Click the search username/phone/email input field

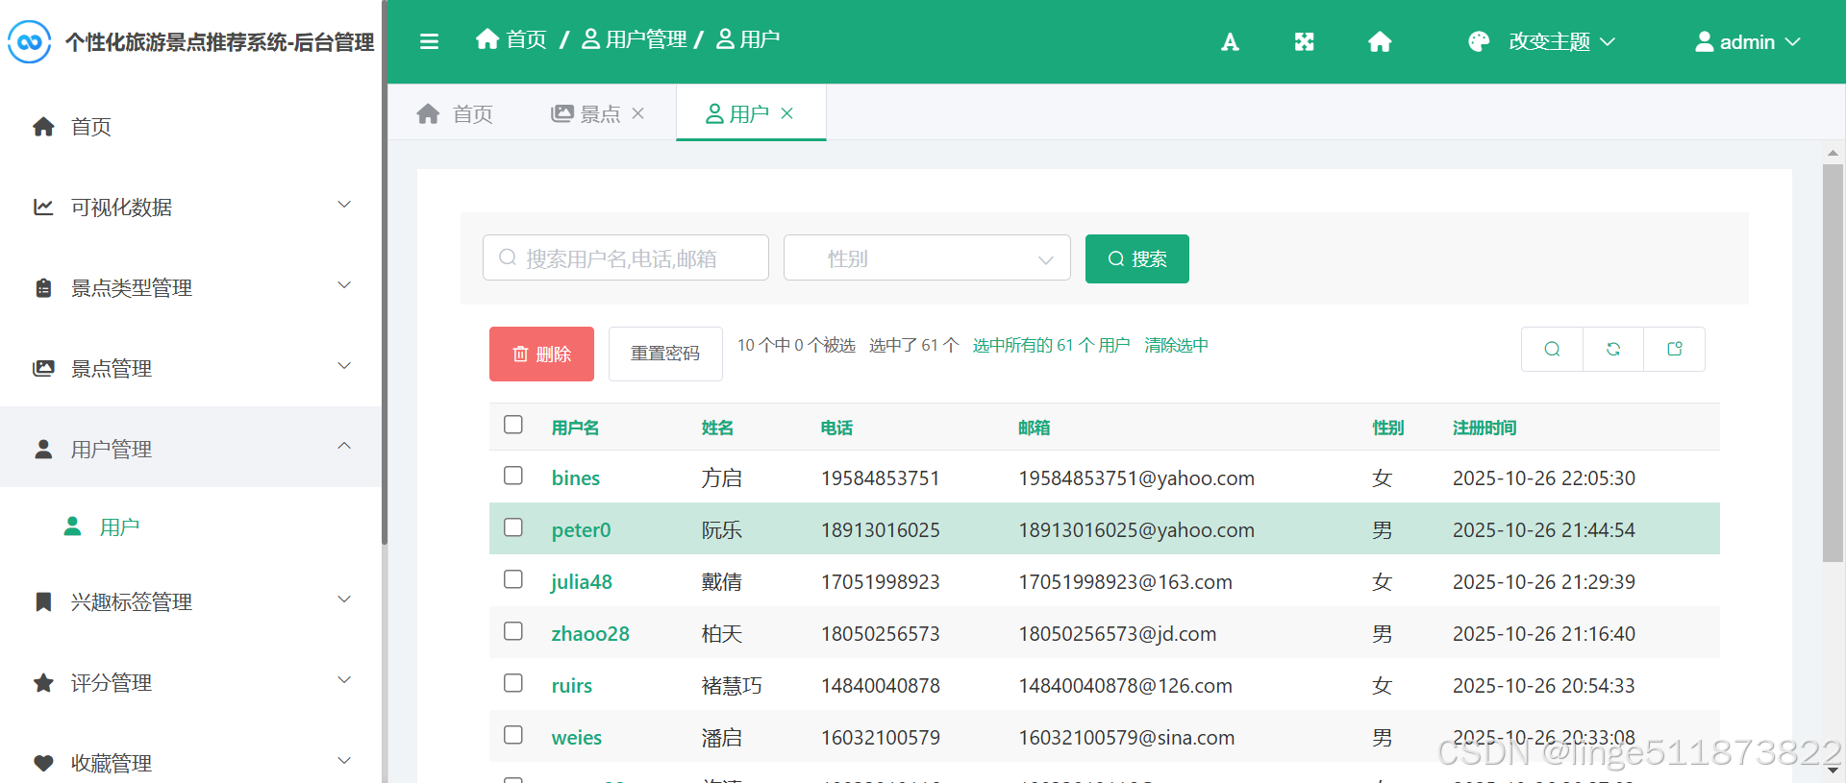pyautogui.click(x=625, y=257)
